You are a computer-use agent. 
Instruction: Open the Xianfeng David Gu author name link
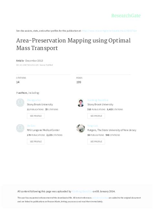point(98,100)
